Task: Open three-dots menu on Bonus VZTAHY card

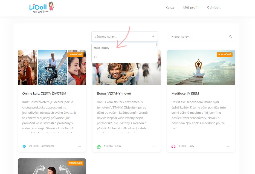Action: [x=154, y=146]
